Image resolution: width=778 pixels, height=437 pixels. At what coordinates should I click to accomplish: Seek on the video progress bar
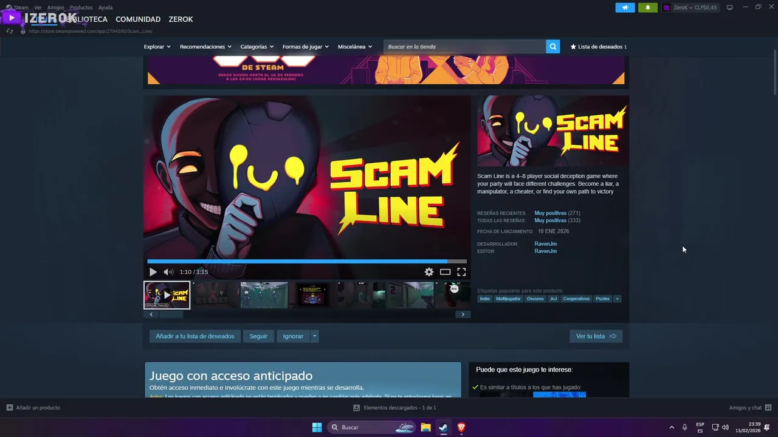click(307, 262)
